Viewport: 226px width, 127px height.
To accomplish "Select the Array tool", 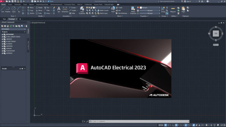I will (47, 13).
